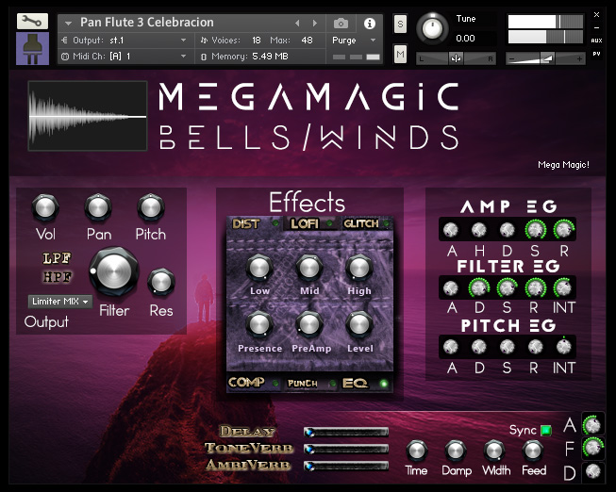
Task: Click the waveform display
Action: [x=88, y=116]
